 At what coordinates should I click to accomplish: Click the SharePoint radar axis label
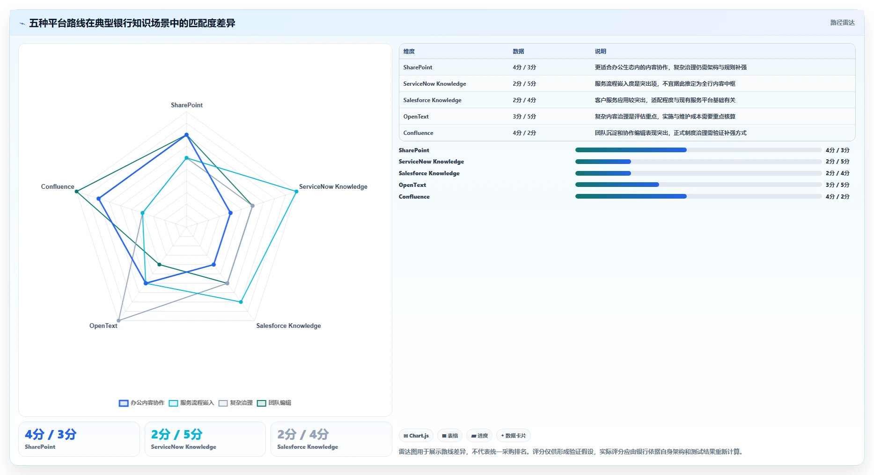(187, 105)
